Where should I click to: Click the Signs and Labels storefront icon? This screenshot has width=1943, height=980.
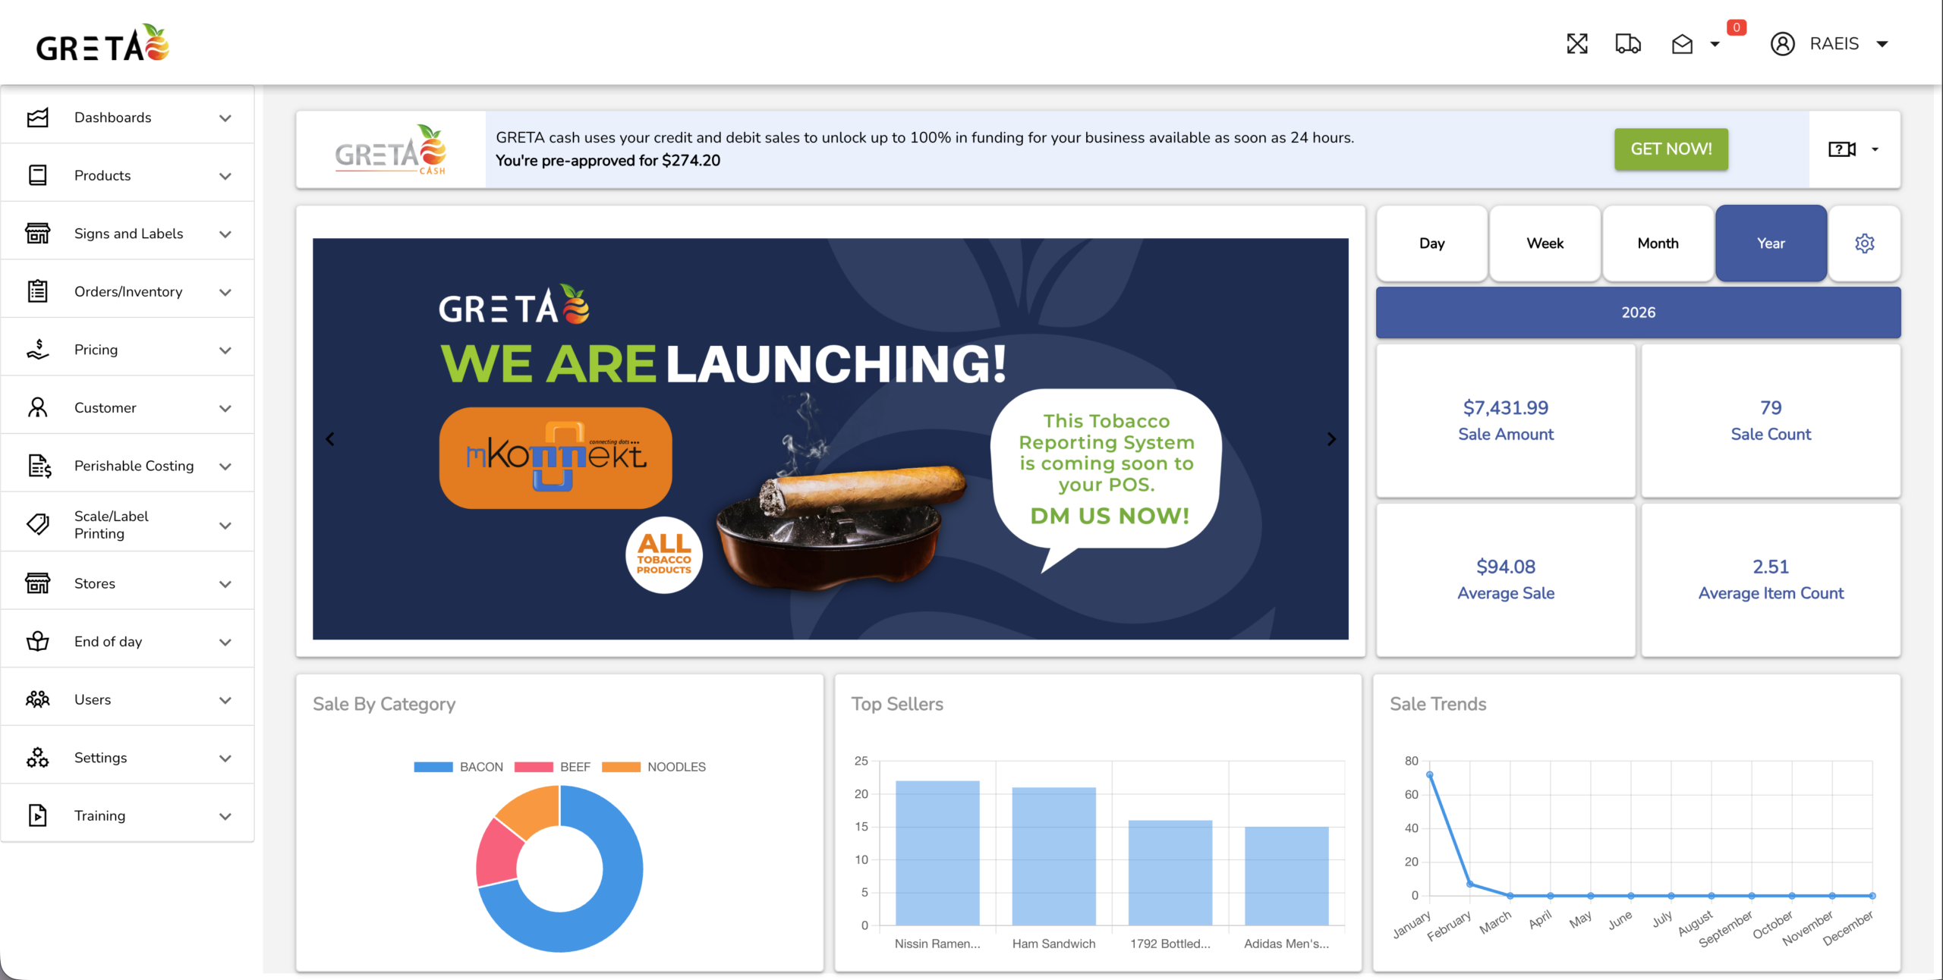pos(38,234)
